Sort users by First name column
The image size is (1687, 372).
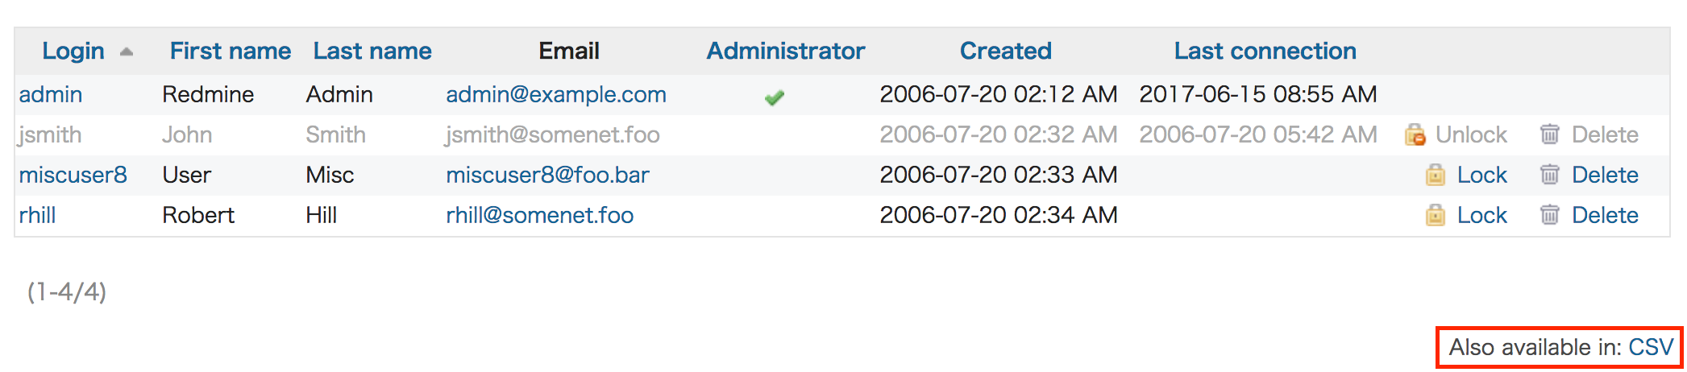click(231, 51)
